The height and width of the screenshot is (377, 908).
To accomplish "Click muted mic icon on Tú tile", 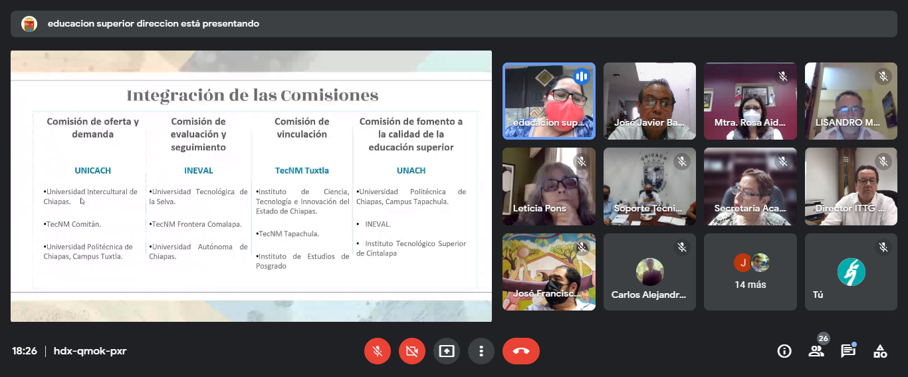I will pyautogui.click(x=883, y=247).
